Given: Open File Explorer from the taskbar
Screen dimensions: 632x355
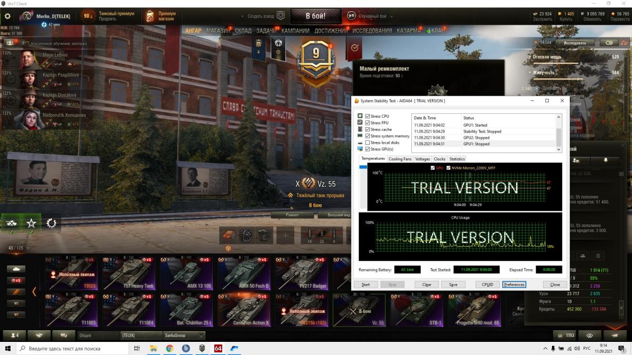Looking at the screenshot, I should (154, 348).
